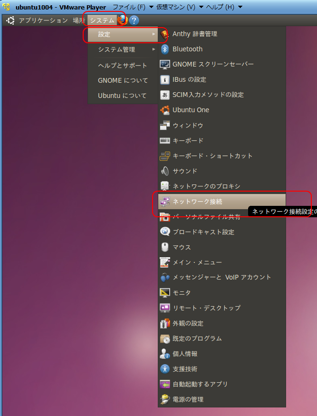Image resolution: width=317 pixels, height=416 pixels.
Task: Open the help question mark icon
Action: pyautogui.click(x=134, y=20)
